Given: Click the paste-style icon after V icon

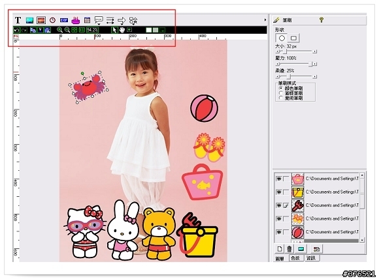Looking at the screenshot, I should tap(48, 30).
